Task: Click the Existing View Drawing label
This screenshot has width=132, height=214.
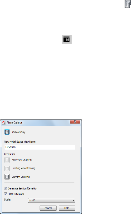Action: [24, 168]
